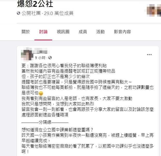The width and height of the screenshot is (161, 156).
Task: Click the 9 小時 post timestamp
Action: point(40,58)
